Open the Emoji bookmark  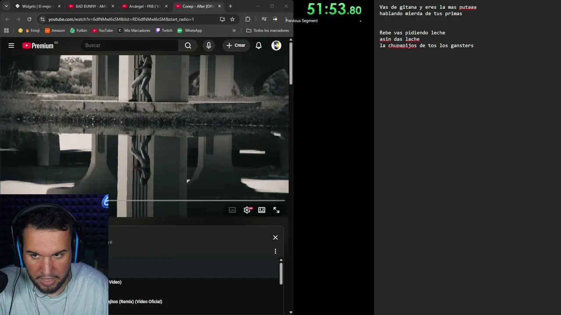coord(29,31)
